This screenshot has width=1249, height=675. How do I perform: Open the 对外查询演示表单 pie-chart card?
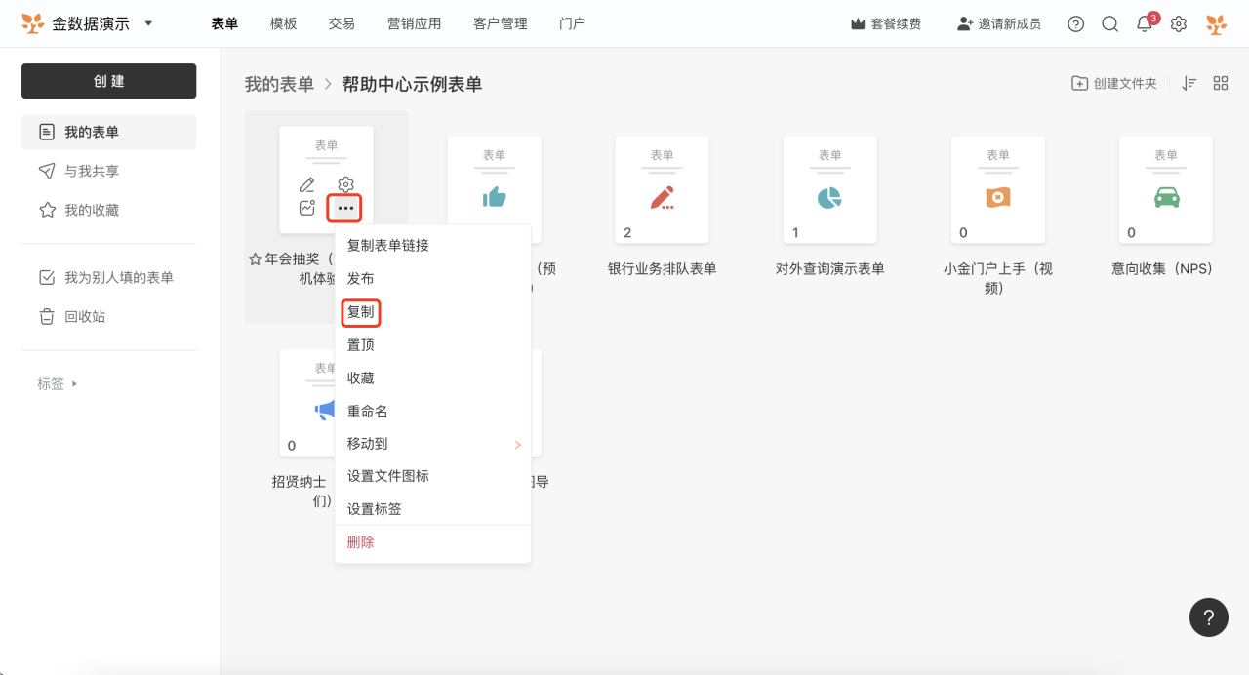[x=830, y=190]
